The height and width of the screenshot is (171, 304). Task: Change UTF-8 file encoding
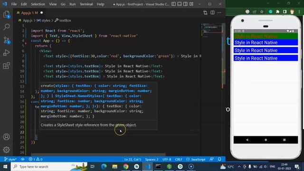(x=167, y=160)
